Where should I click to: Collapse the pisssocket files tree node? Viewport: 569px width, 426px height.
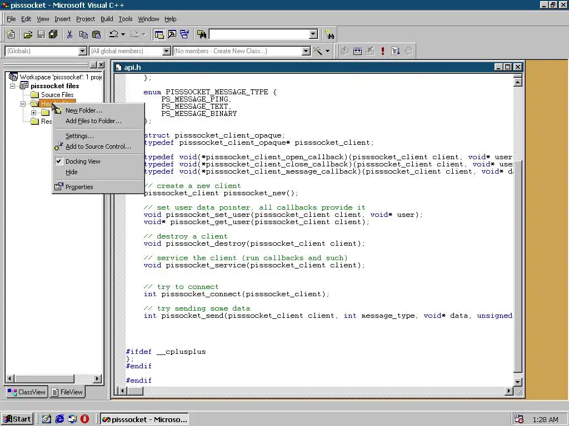pyautogui.click(x=12, y=86)
